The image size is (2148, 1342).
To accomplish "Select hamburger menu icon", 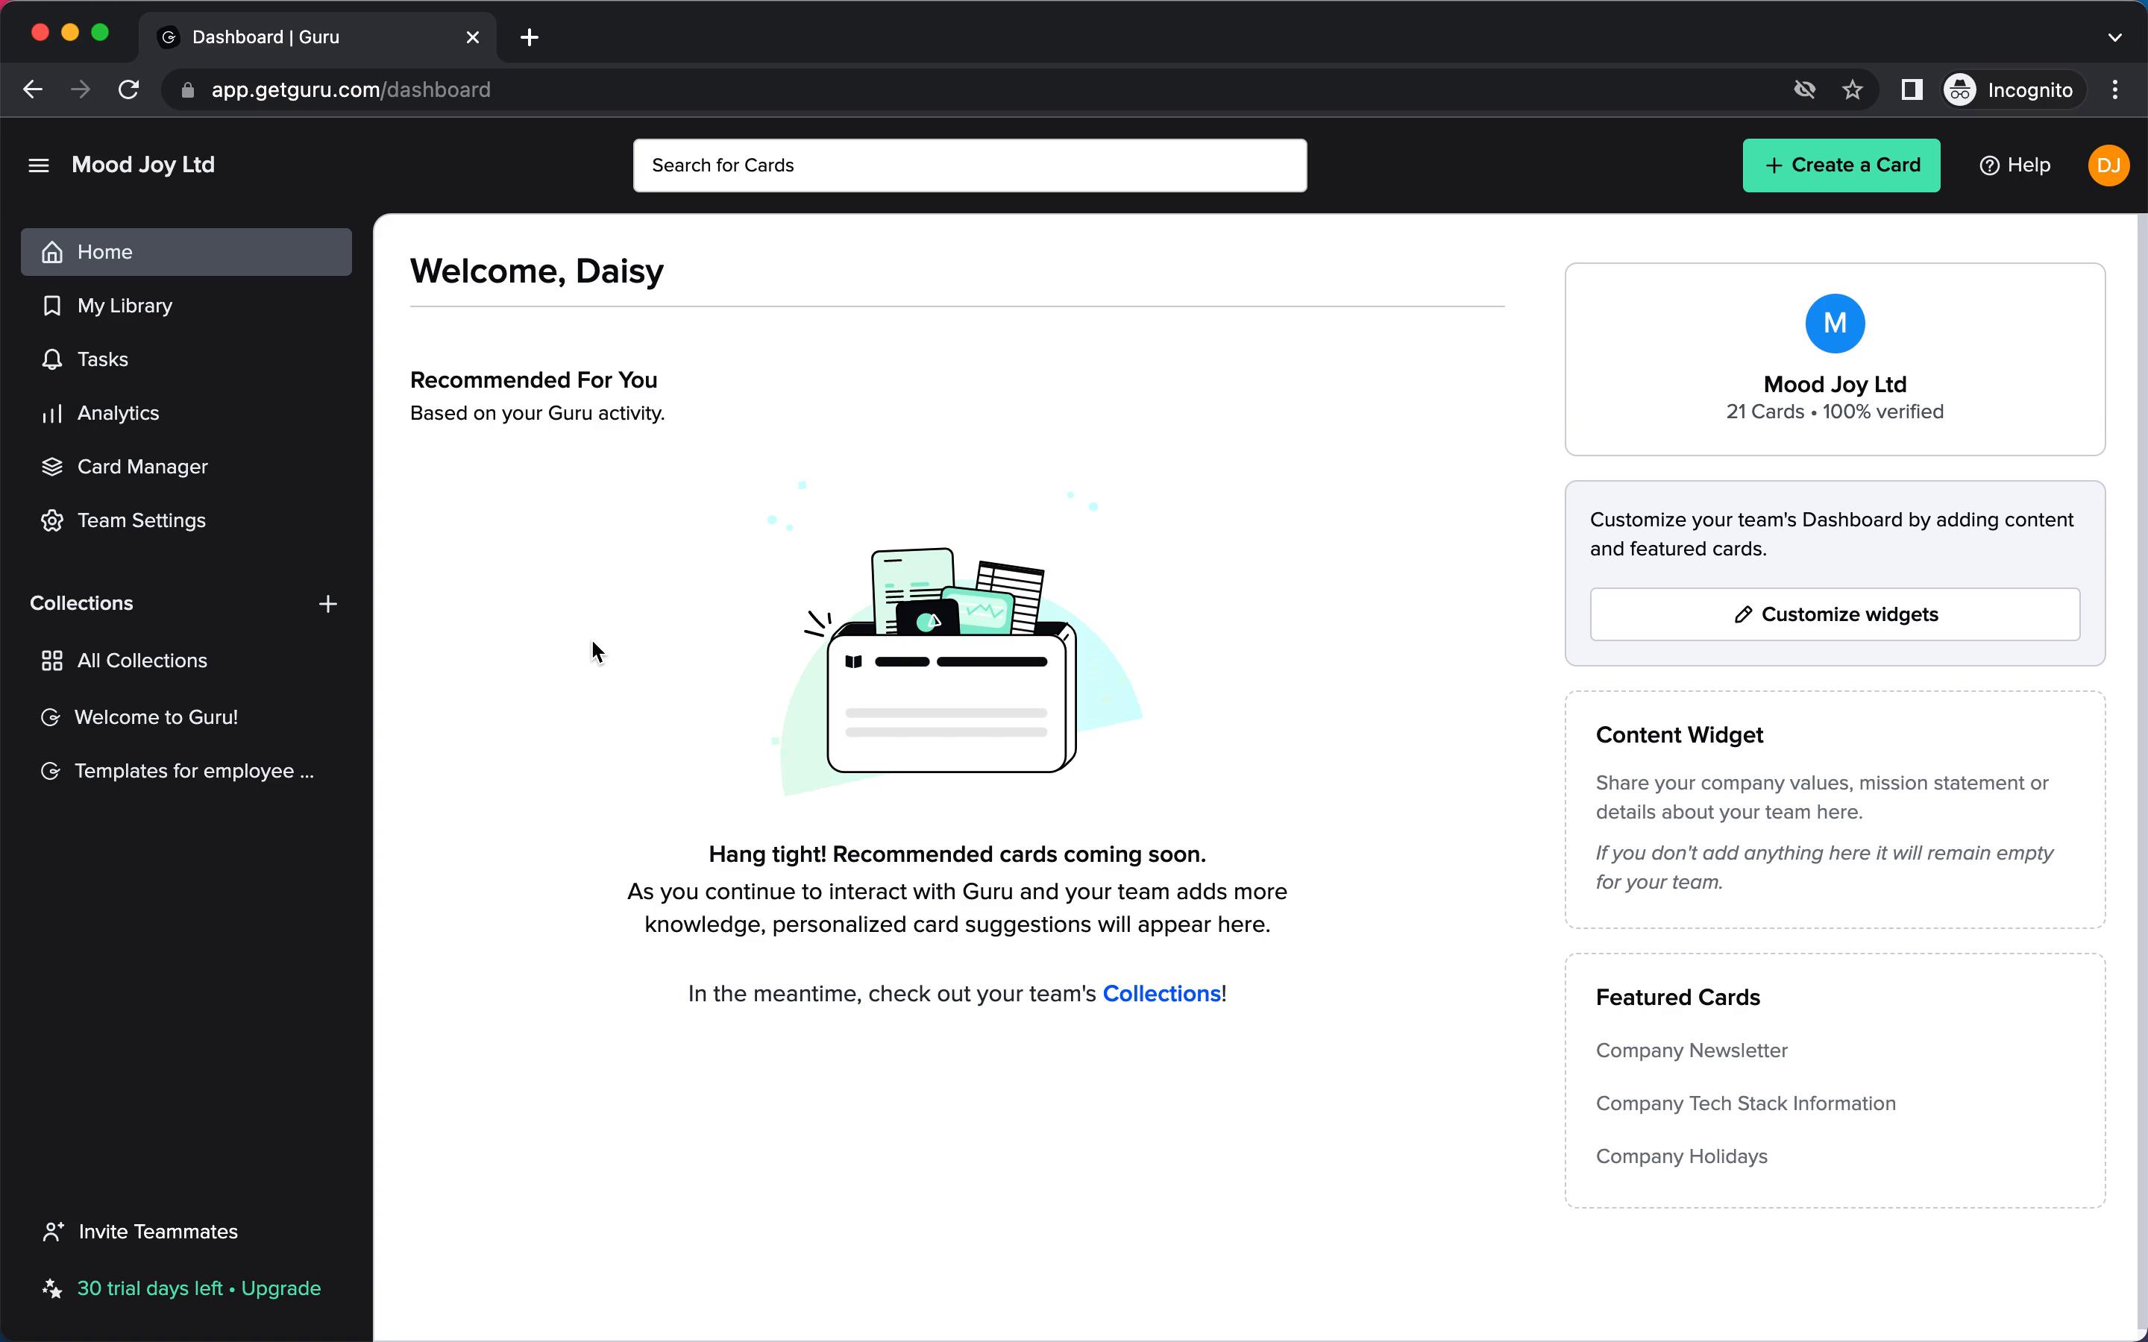I will click(x=37, y=164).
